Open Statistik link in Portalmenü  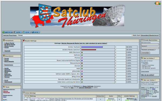coord(7,51)
